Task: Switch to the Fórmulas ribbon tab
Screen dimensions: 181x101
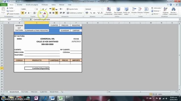Action: pos(45,5)
